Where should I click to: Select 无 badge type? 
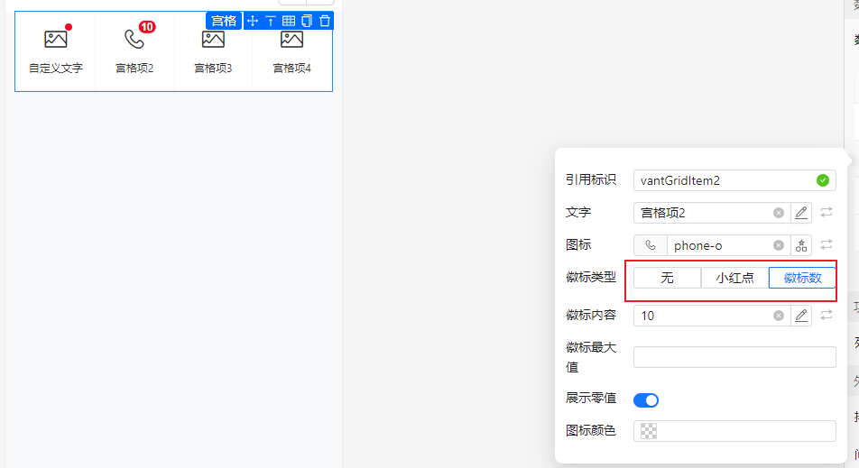click(x=668, y=278)
